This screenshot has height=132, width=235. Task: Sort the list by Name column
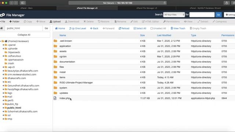tap(63, 35)
